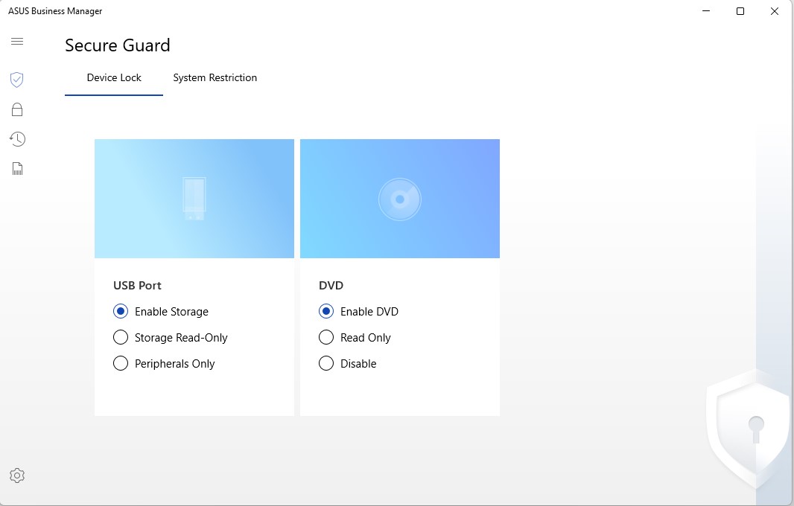Switch to the System Restriction tab

click(x=215, y=77)
